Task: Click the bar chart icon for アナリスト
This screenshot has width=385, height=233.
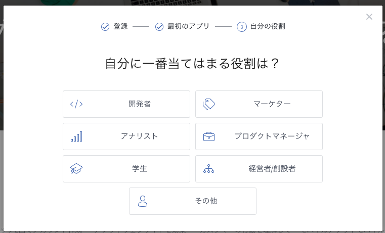Action: tap(76, 136)
